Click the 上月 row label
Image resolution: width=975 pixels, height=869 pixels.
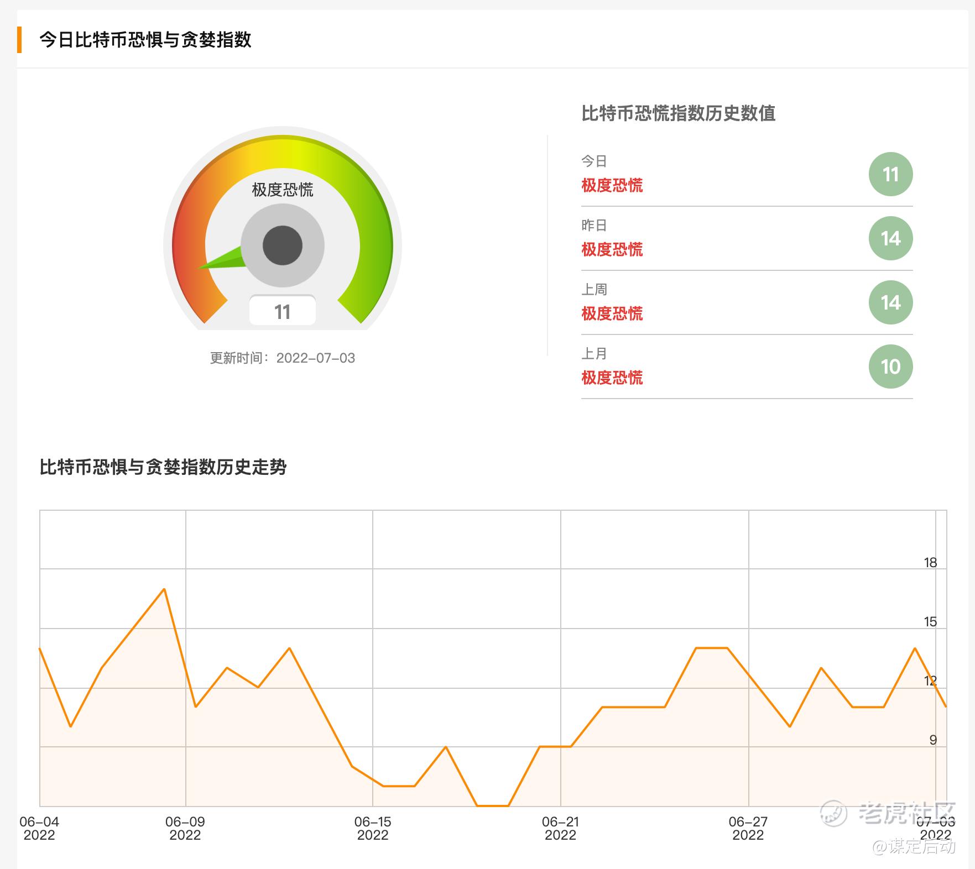click(x=595, y=353)
